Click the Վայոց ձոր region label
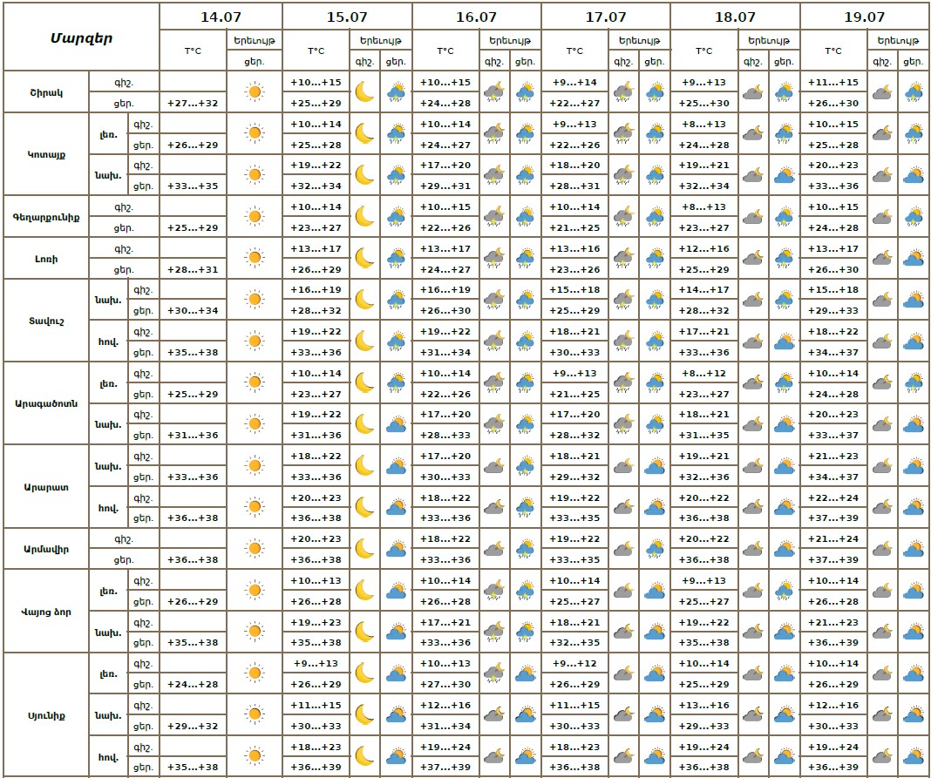931x778 pixels. (46, 612)
